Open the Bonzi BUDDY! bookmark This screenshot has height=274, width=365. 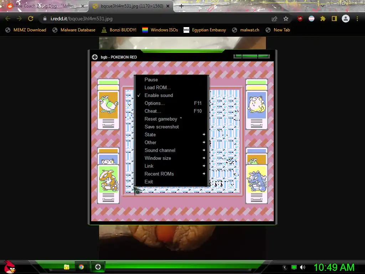119,30
